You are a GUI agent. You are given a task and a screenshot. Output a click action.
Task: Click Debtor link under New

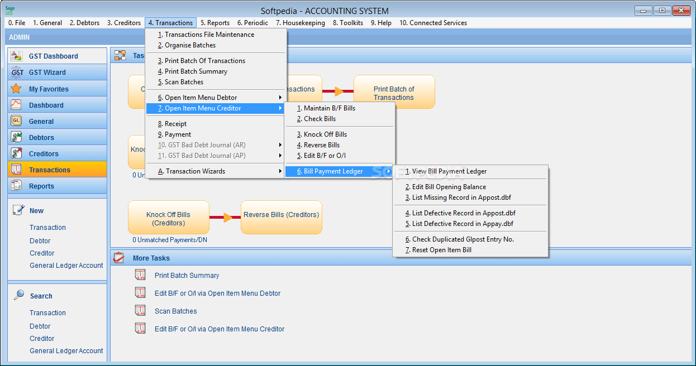[x=40, y=241]
